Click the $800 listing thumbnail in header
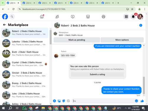Image resolution: width=148 pixels, height=111 pixels. click(55, 33)
